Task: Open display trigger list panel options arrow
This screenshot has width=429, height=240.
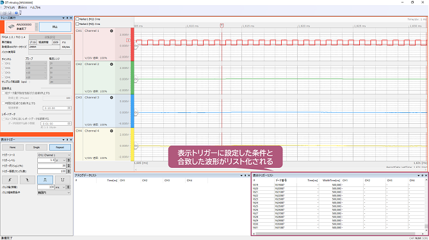Action: [x=418, y=176]
